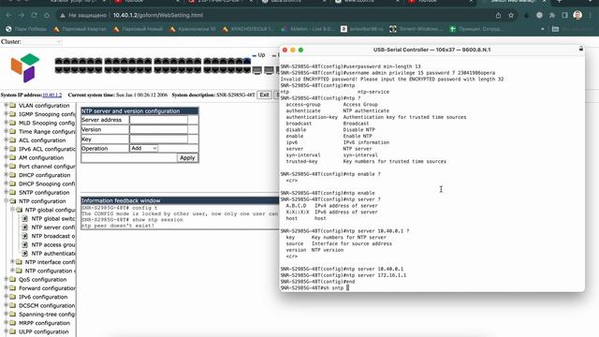Expand the Port channel configuration node
599x337 pixels.
(6, 167)
